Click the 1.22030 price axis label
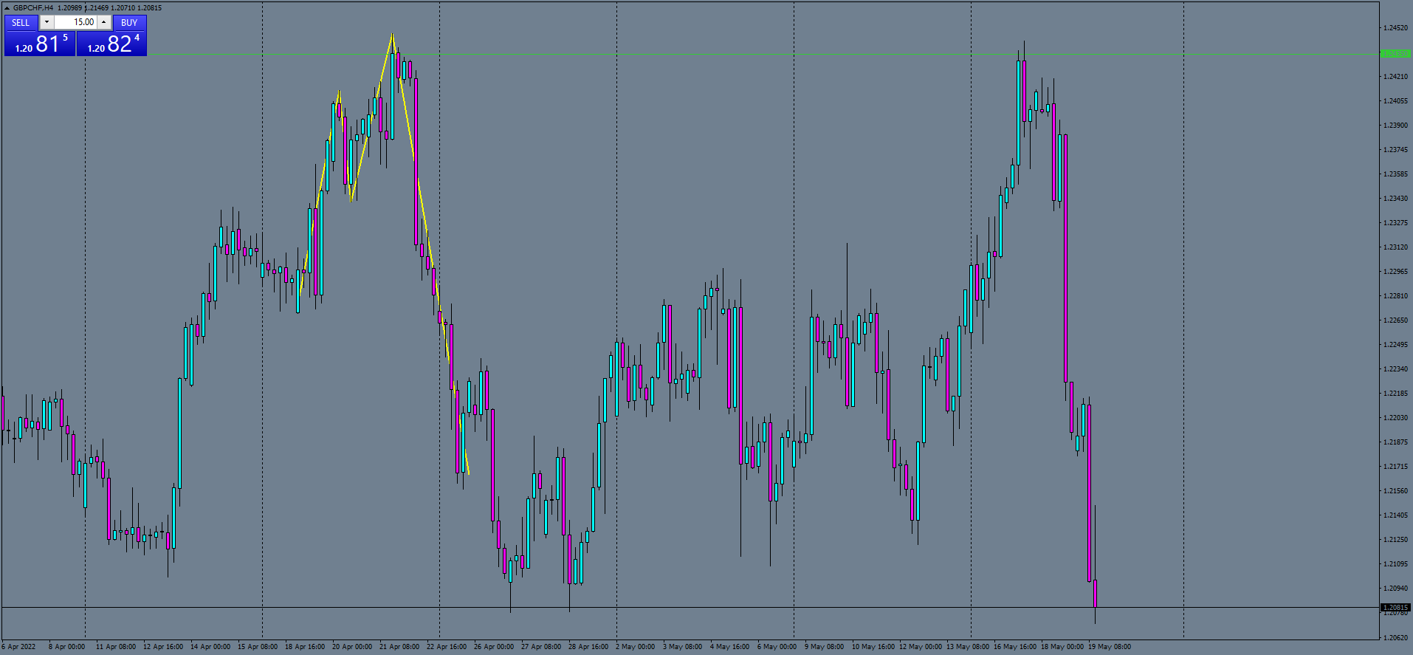Screen dimensions: 1413x655 (x=1395, y=418)
